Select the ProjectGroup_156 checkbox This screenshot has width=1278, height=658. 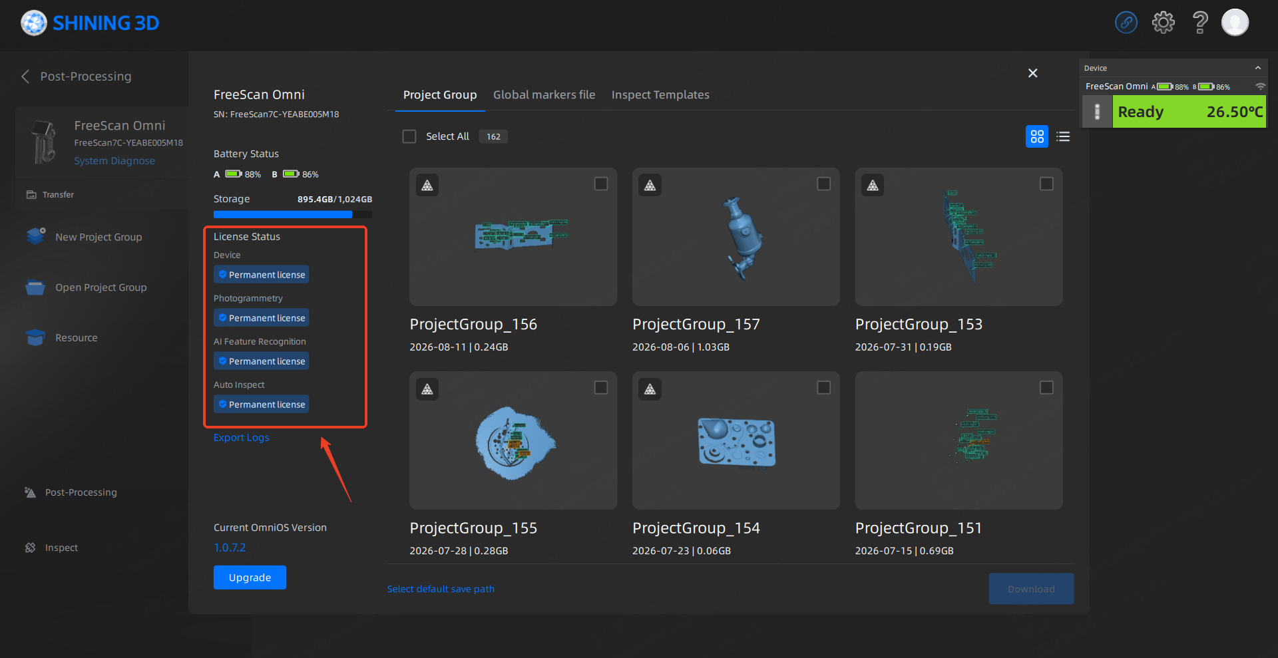601,184
